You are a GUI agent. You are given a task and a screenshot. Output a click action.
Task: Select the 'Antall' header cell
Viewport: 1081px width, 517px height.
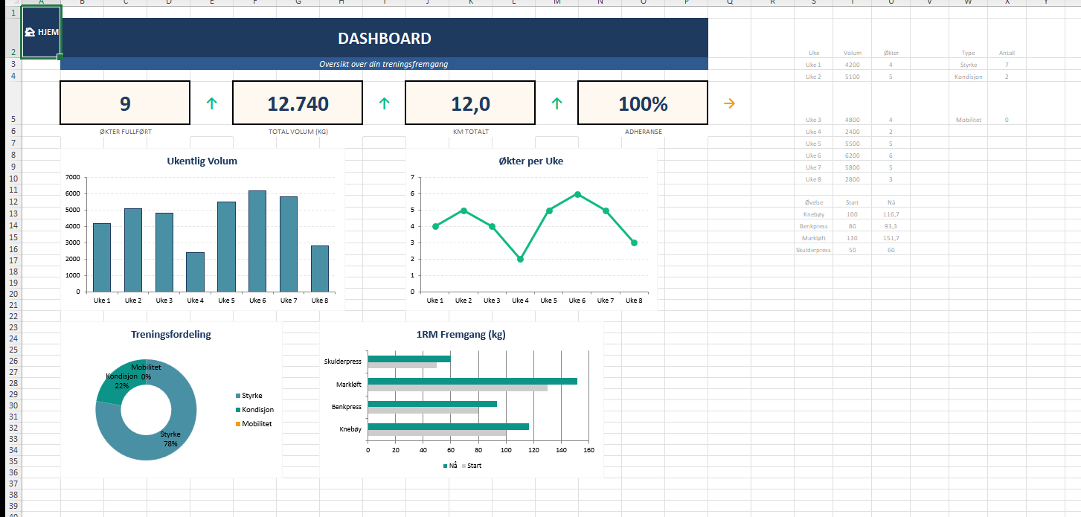1007,53
